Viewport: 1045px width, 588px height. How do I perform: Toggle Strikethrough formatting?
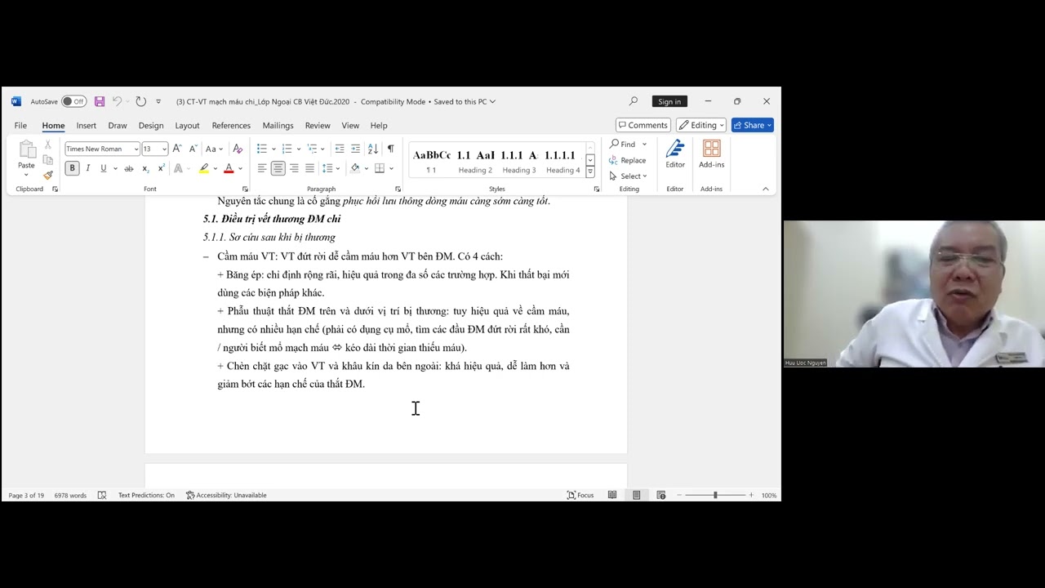tap(128, 168)
